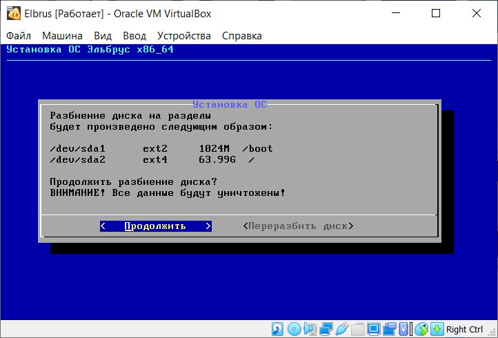Open the Машина menu
The height and width of the screenshot is (338, 498).
[62, 36]
